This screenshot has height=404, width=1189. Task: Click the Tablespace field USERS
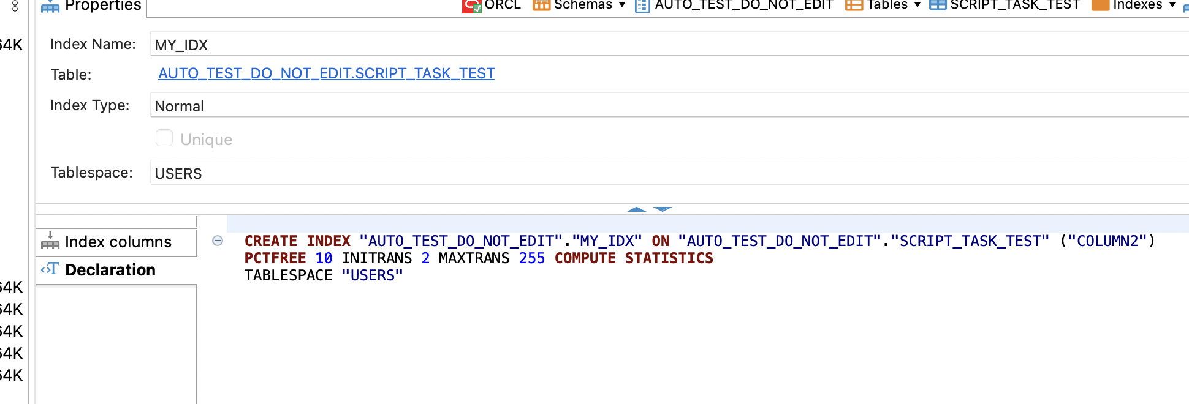669,173
